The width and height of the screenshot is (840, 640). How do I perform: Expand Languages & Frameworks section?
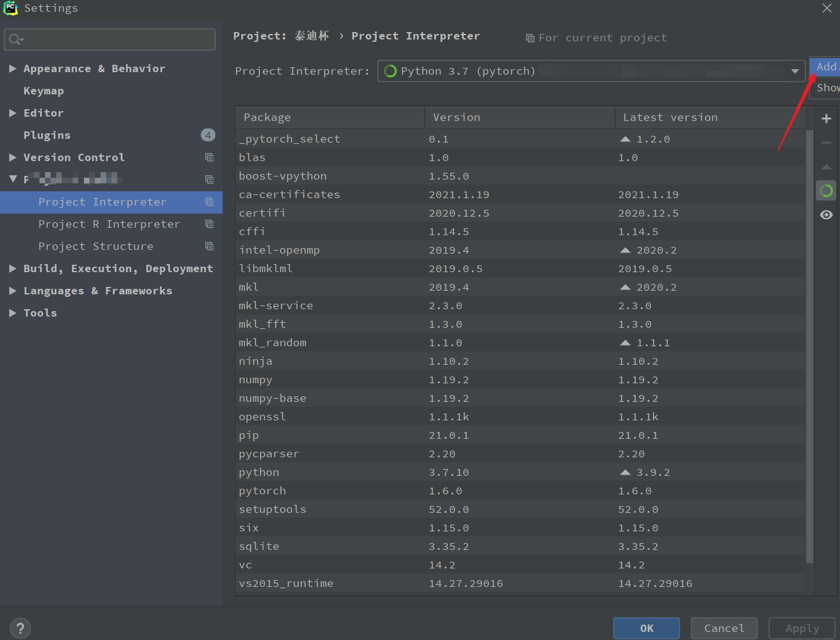[x=12, y=291]
